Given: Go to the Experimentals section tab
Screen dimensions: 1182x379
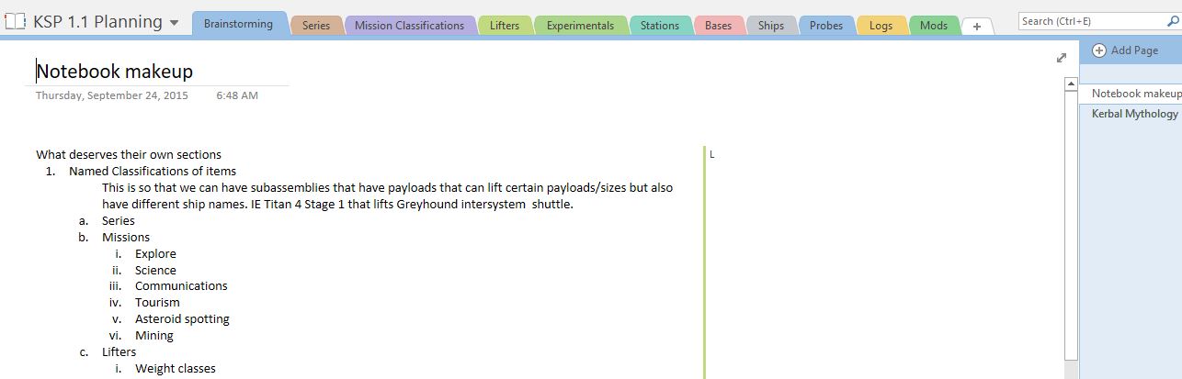Looking at the screenshot, I should tap(580, 26).
